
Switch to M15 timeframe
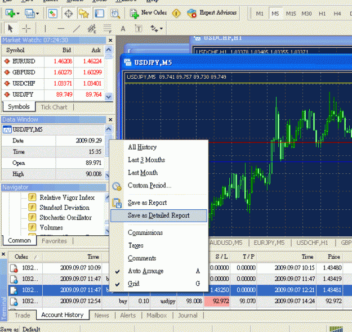(x=291, y=14)
